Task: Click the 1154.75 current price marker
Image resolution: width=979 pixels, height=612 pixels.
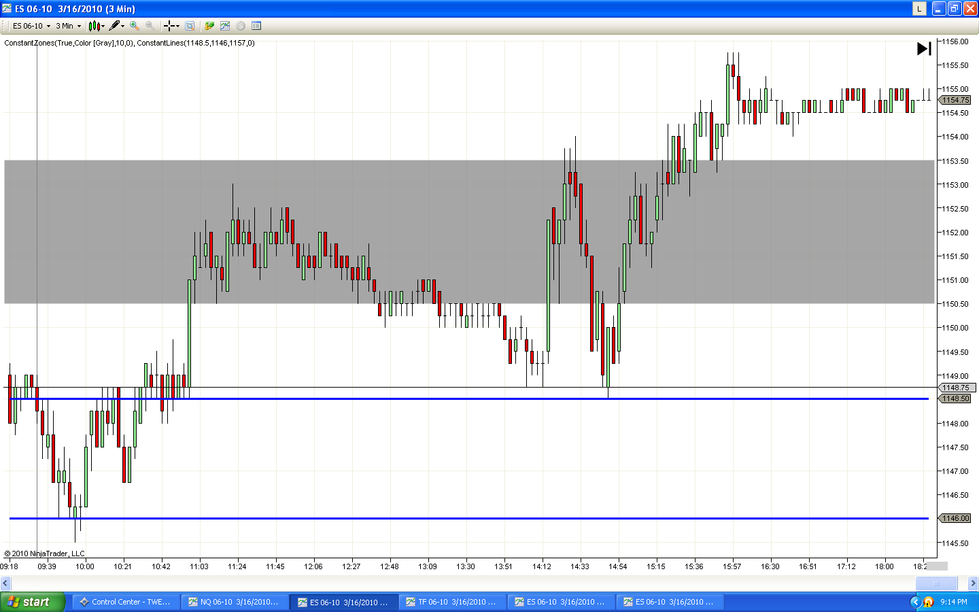Action: click(955, 100)
